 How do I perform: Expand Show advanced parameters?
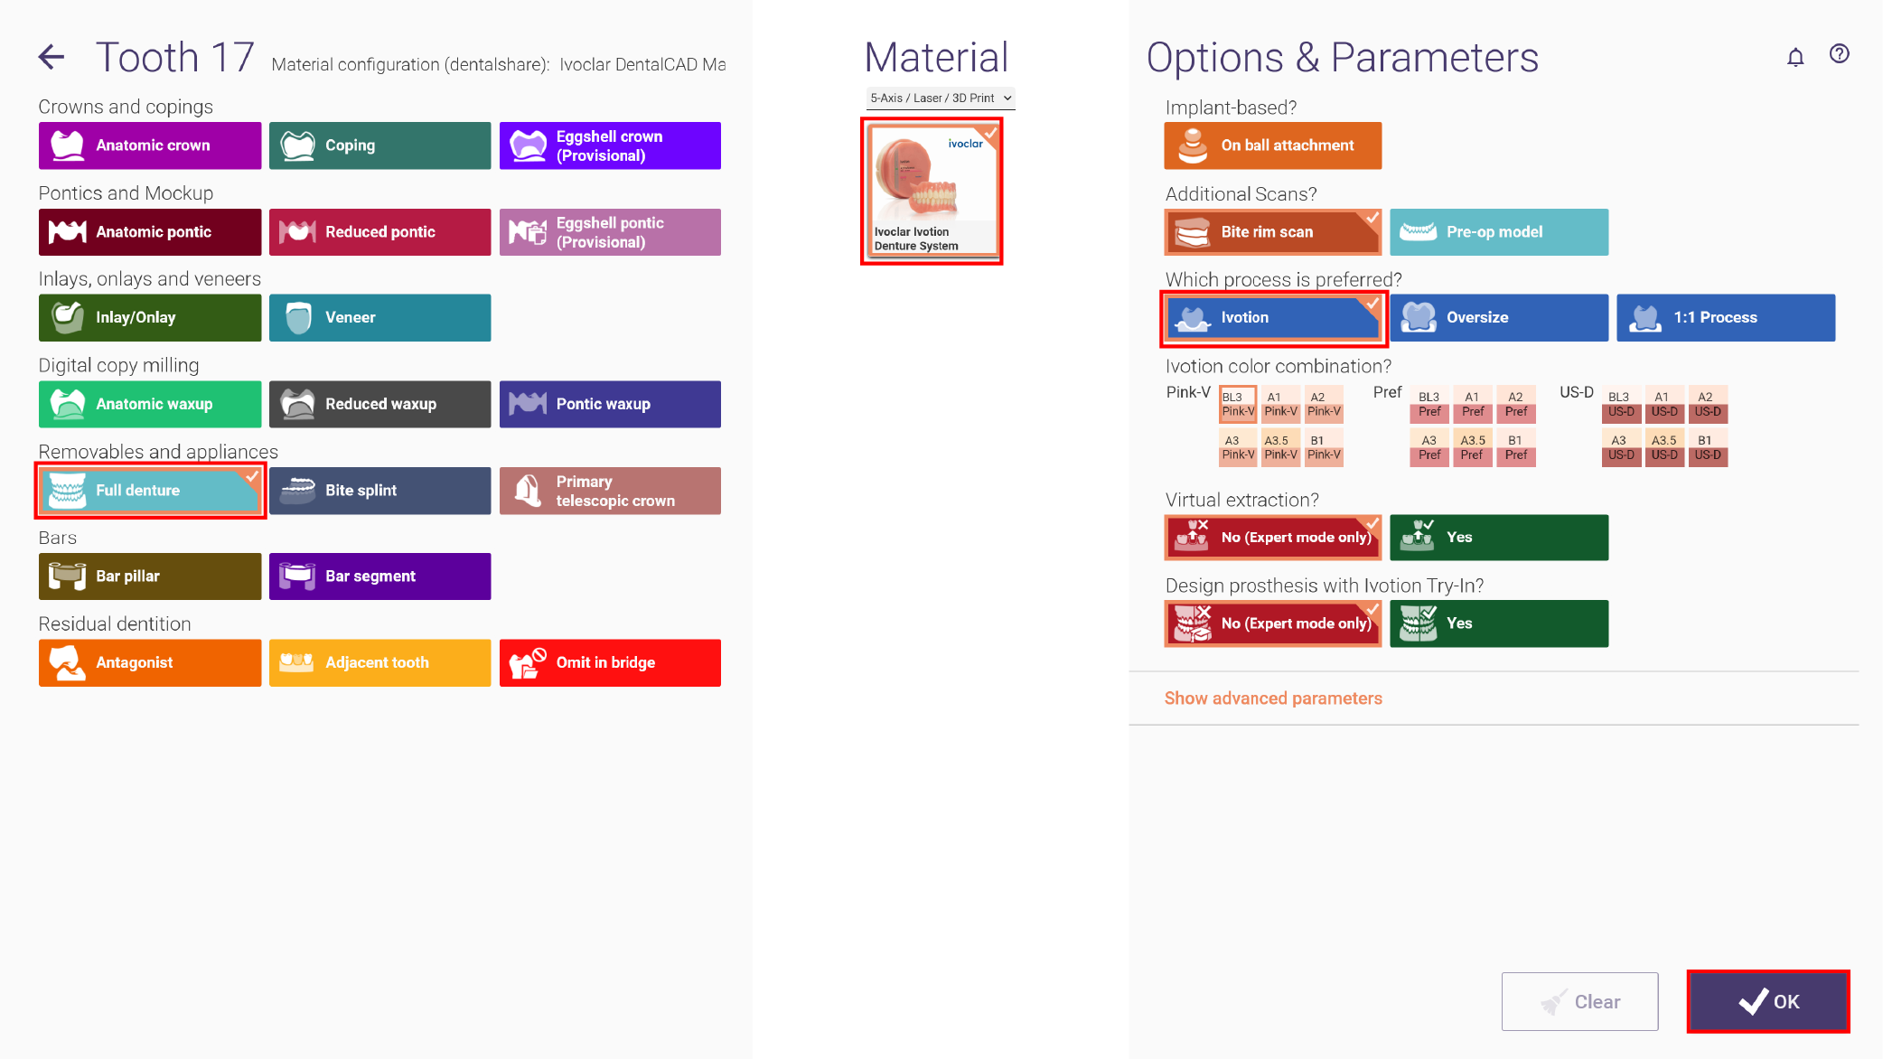tap(1273, 698)
